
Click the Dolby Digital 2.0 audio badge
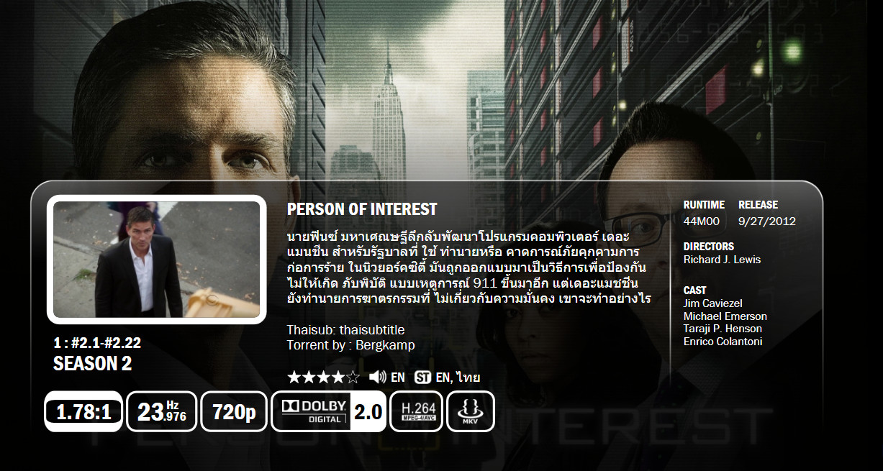click(x=328, y=411)
